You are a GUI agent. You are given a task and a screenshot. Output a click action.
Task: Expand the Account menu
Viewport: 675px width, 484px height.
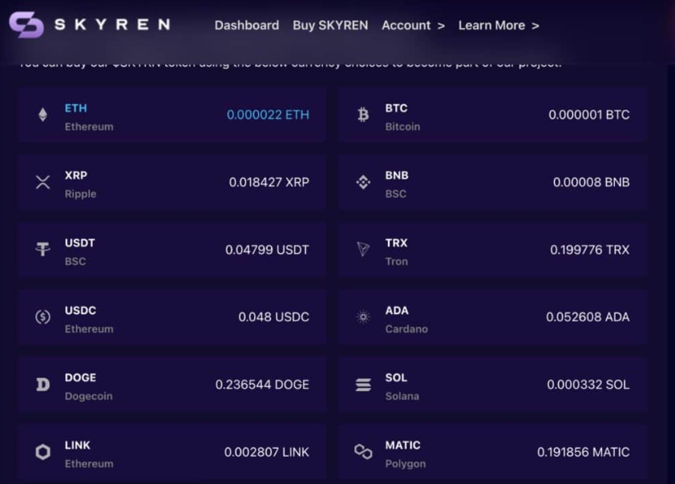pyautogui.click(x=414, y=26)
